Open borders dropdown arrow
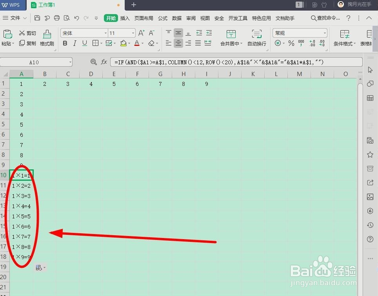This screenshot has width=378, height=296. (x=101, y=44)
